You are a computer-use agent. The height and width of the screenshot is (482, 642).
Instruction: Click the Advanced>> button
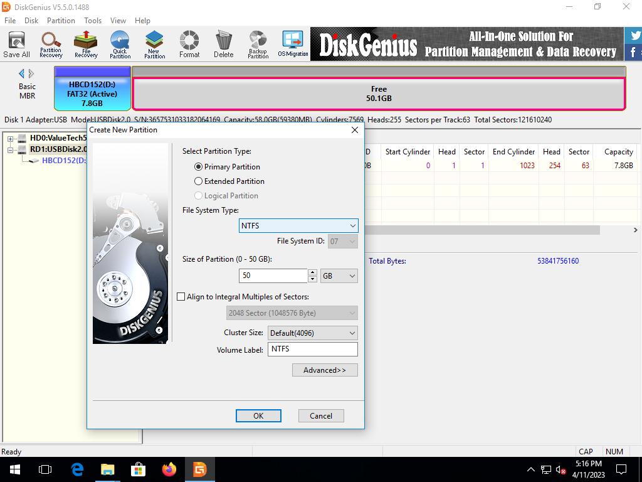pyautogui.click(x=324, y=370)
